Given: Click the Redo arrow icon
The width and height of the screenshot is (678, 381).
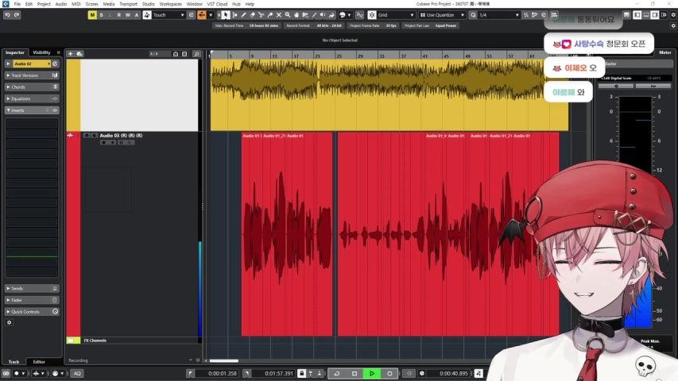Looking at the screenshot, I should pyautogui.click(x=17, y=15).
